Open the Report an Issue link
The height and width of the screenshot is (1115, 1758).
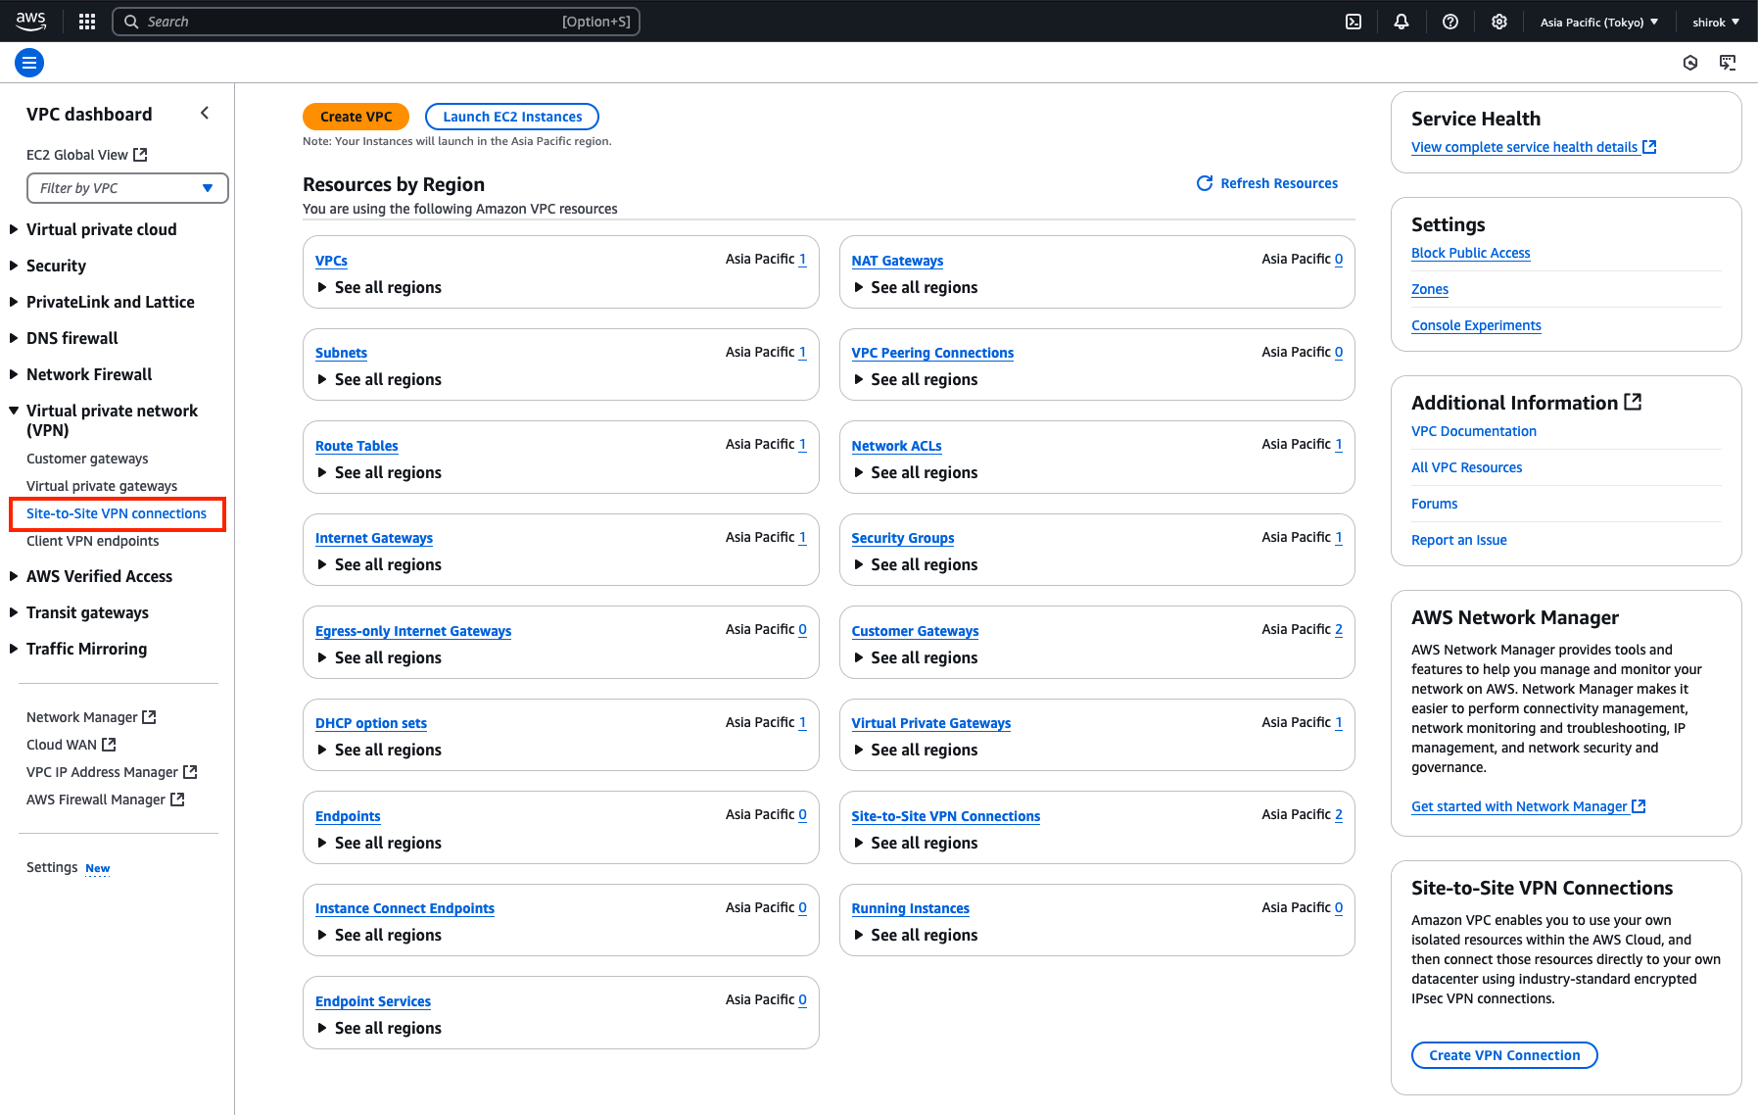pos(1459,540)
